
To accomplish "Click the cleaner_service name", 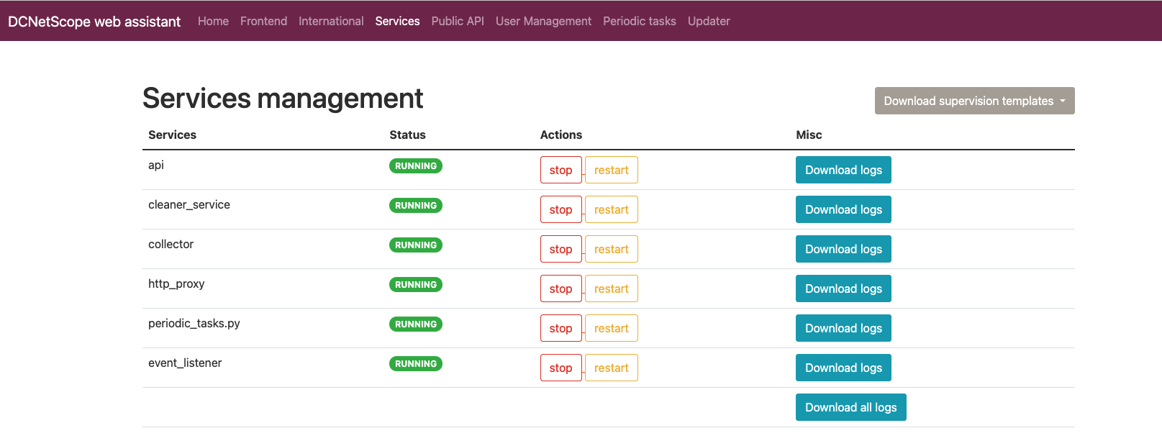I will coord(189,205).
